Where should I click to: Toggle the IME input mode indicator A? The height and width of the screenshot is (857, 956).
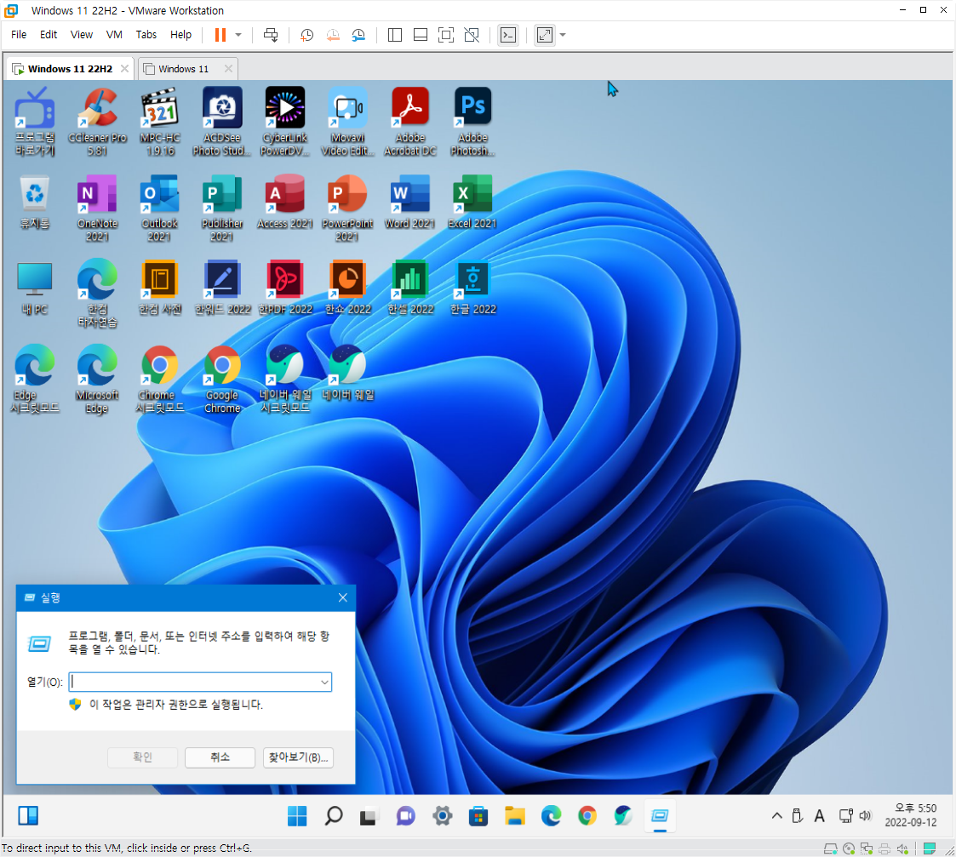pyautogui.click(x=819, y=816)
